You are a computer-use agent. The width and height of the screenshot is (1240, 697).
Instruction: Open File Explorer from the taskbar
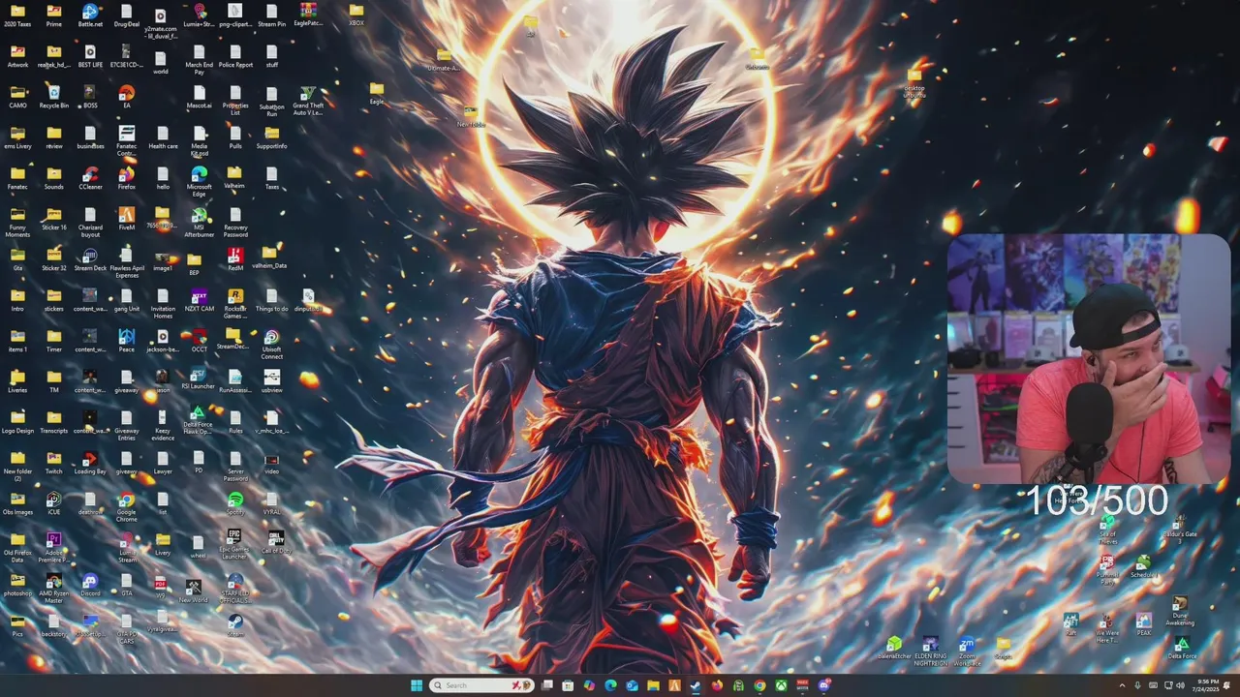653,685
